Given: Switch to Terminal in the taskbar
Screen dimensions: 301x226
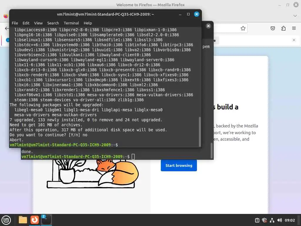Looking at the screenshot, I should [x=46, y=220].
